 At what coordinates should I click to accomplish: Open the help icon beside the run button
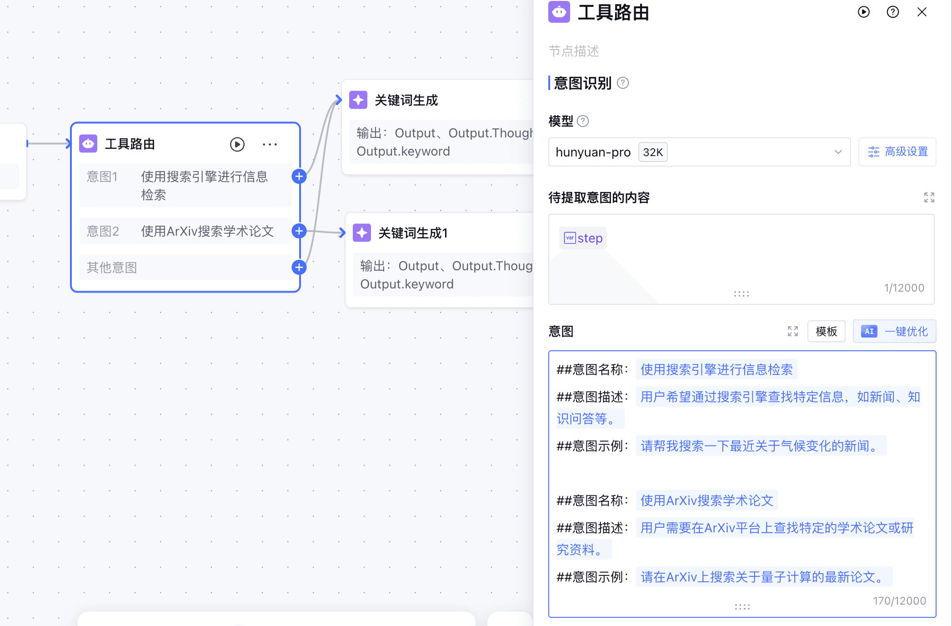(892, 12)
